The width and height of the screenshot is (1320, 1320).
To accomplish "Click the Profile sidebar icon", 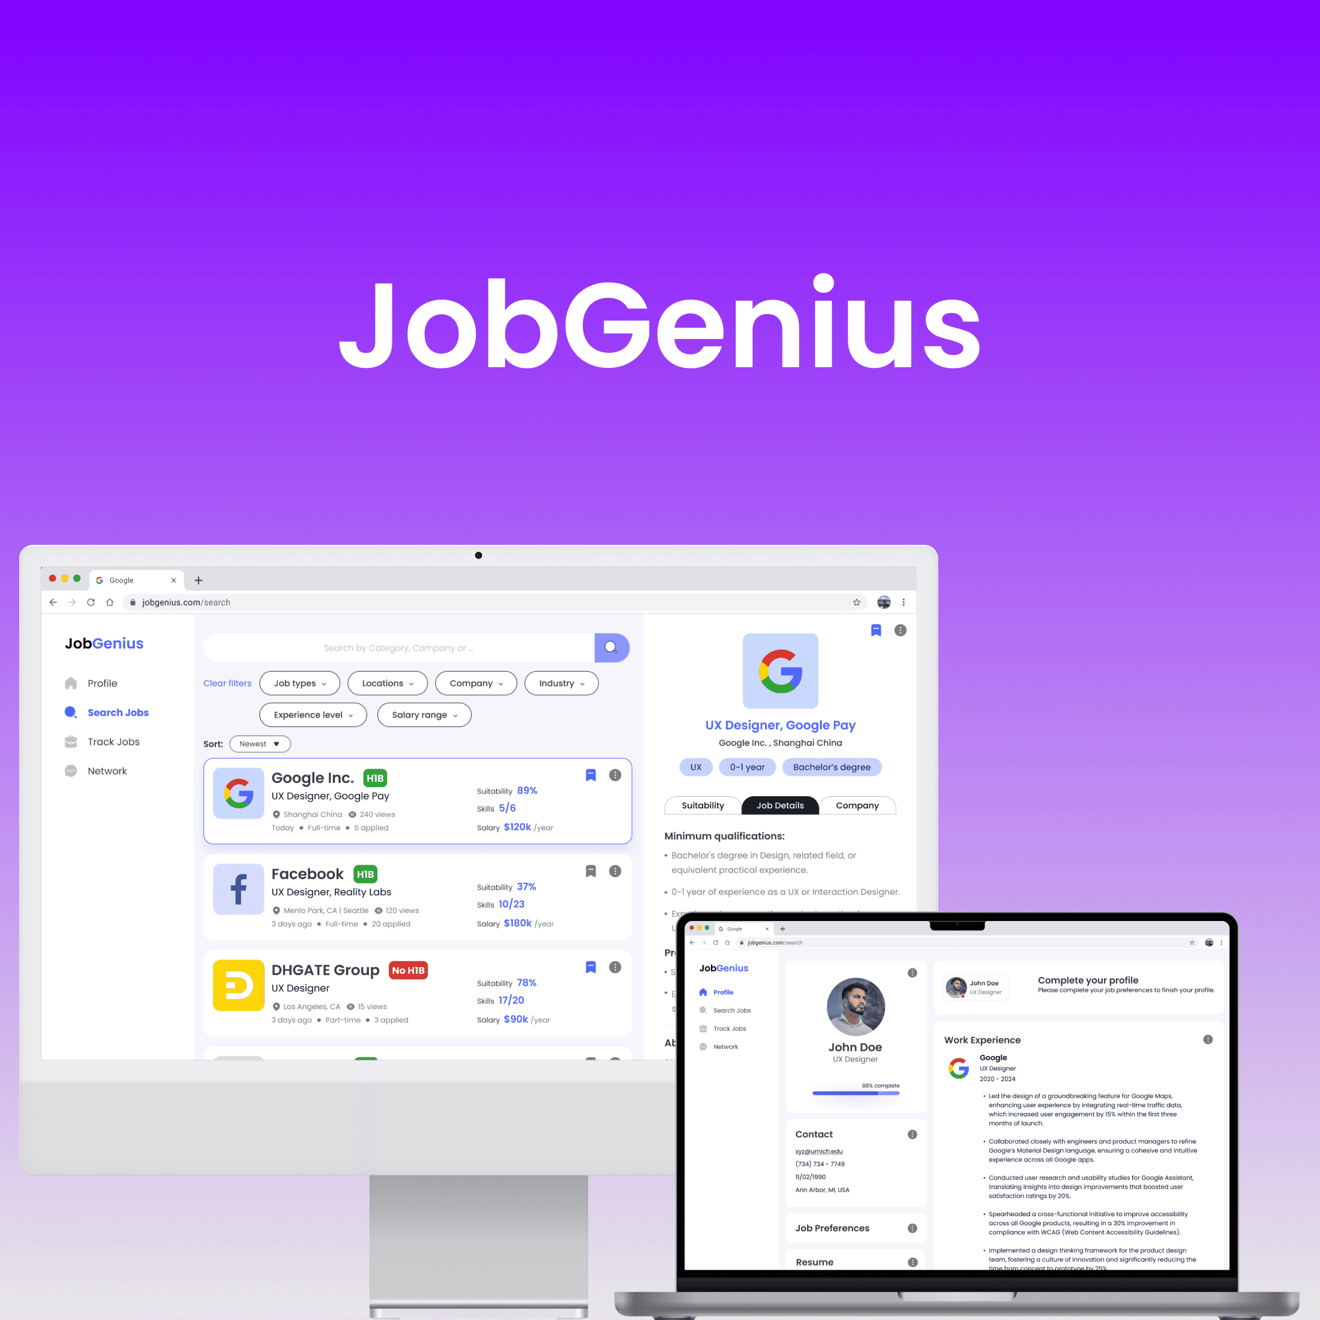I will point(70,680).
